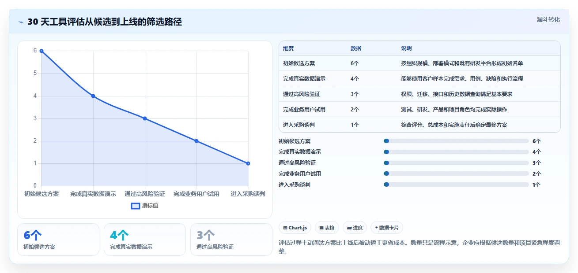This screenshot has height=273, width=578.
Task: Click the 3个 data cell in table
Action: point(355,94)
